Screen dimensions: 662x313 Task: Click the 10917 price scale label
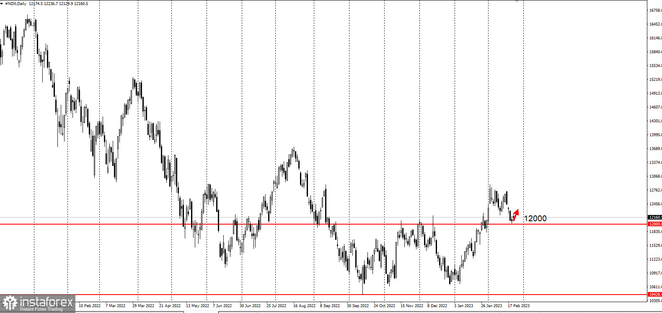[656, 273]
